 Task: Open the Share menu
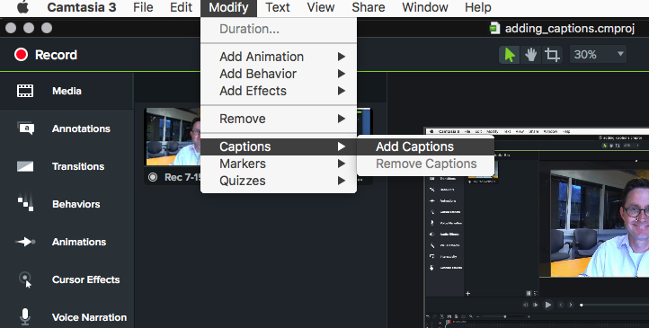[369, 7]
